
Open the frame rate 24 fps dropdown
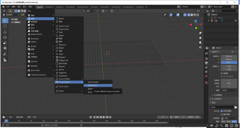pyautogui.click(x=229, y=90)
